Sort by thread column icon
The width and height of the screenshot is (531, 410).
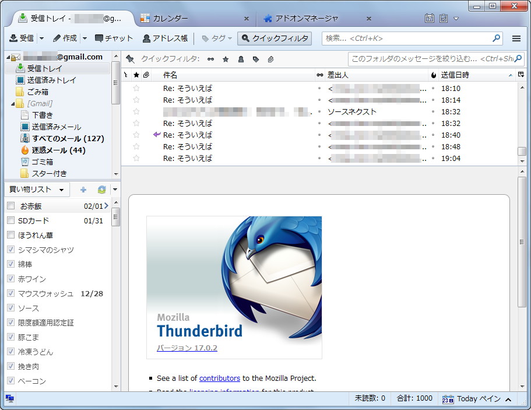(x=126, y=75)
